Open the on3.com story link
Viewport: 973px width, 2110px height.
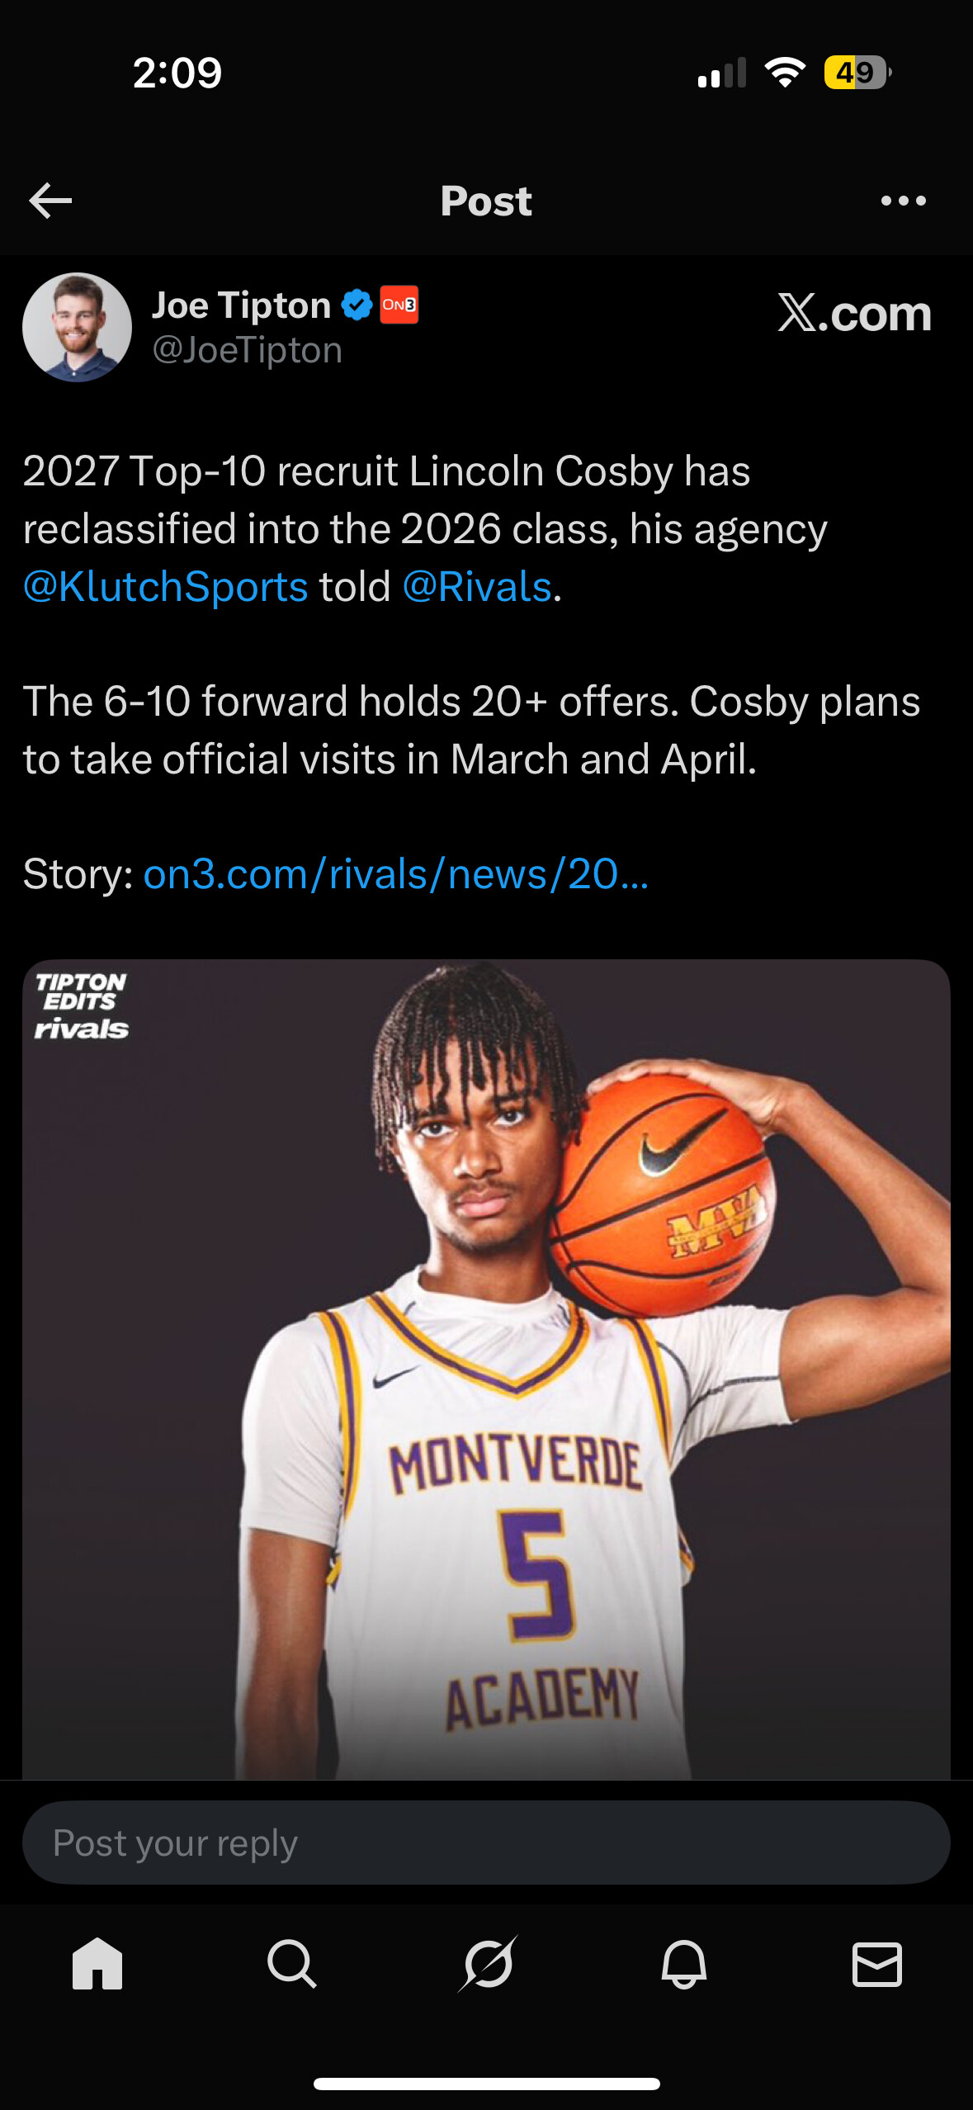(395, 874)
